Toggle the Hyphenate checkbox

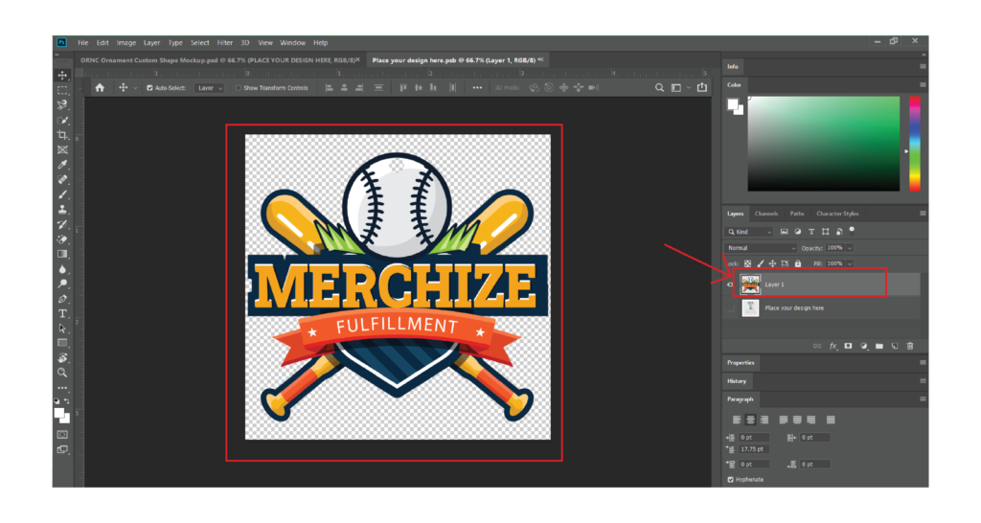click(x=730, y=480)
